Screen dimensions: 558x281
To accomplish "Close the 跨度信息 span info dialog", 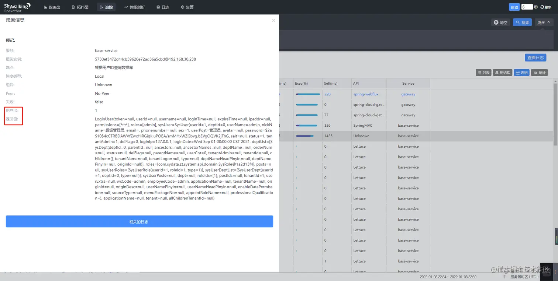I will 273,21.
